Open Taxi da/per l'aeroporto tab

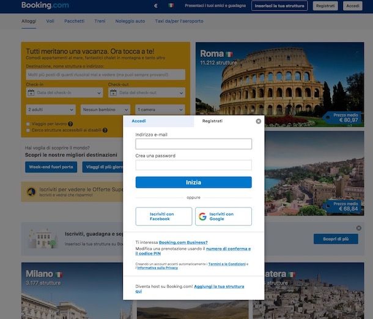pos(179,21)
